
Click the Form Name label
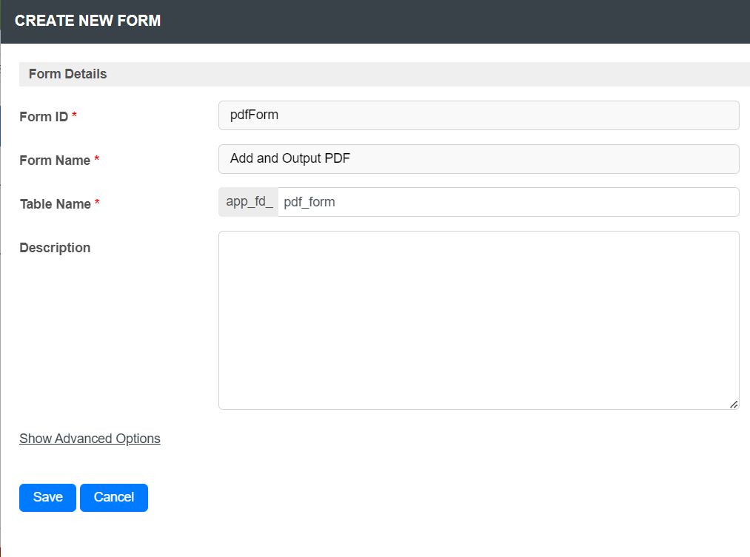point(55,161)
